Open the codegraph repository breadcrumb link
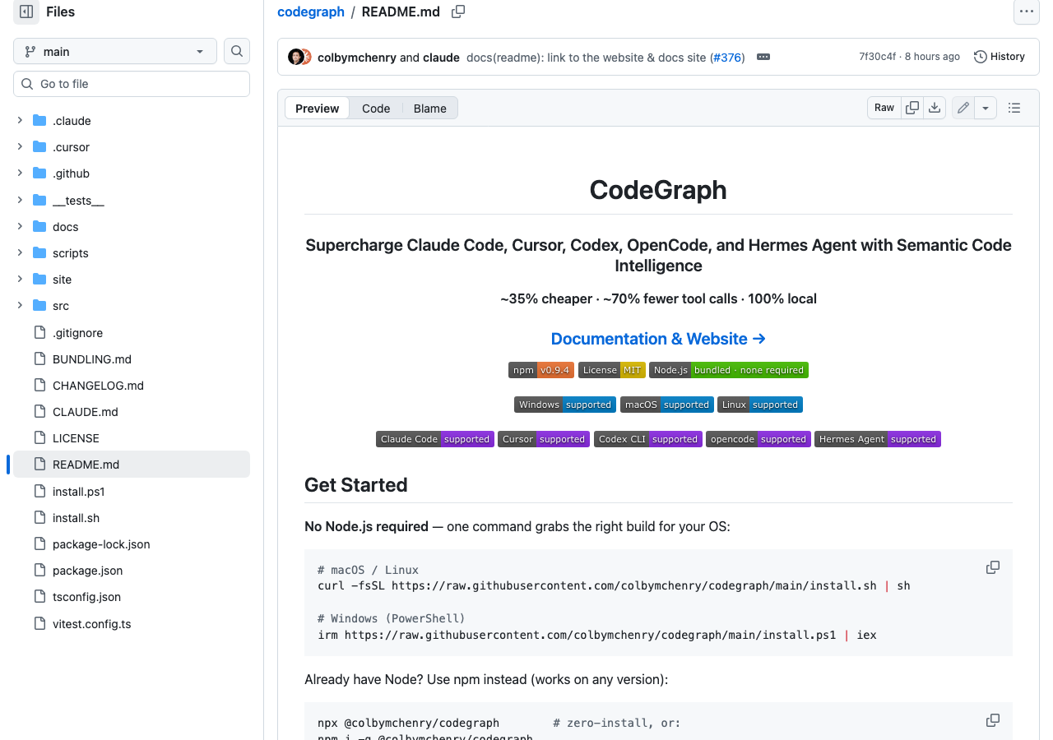Viewport: 1053px width, 740px height. point(311,12)
